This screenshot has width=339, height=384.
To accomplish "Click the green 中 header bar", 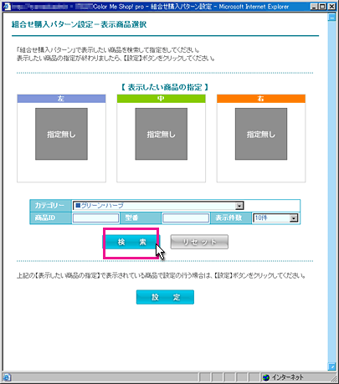I will click(x=161, y=99).
